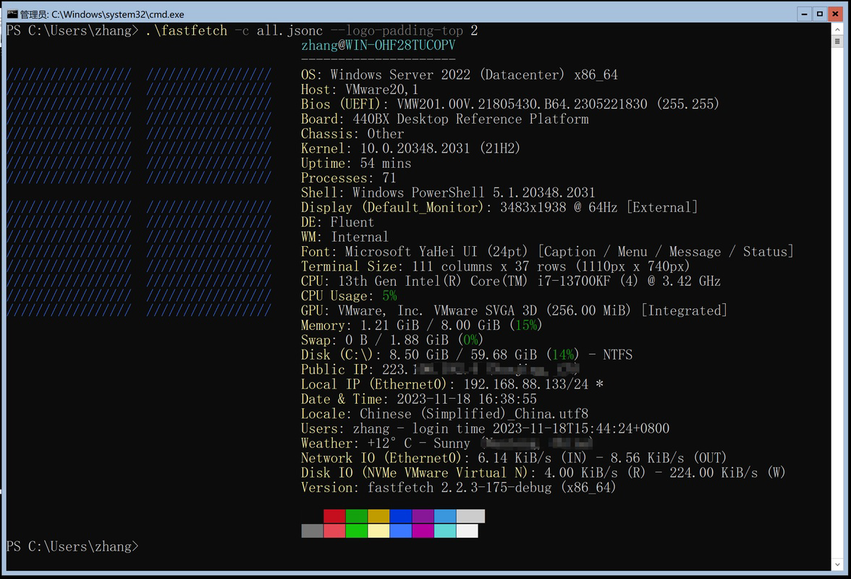
Task: Click the Date & Time line
Action: [x=419, y=399]
